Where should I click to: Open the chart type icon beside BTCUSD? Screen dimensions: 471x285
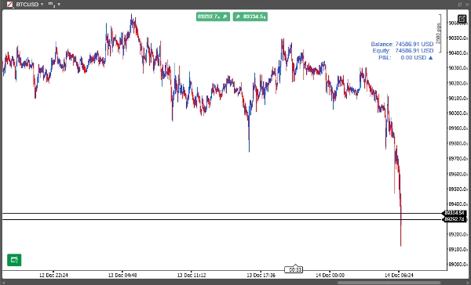point(10,4)
